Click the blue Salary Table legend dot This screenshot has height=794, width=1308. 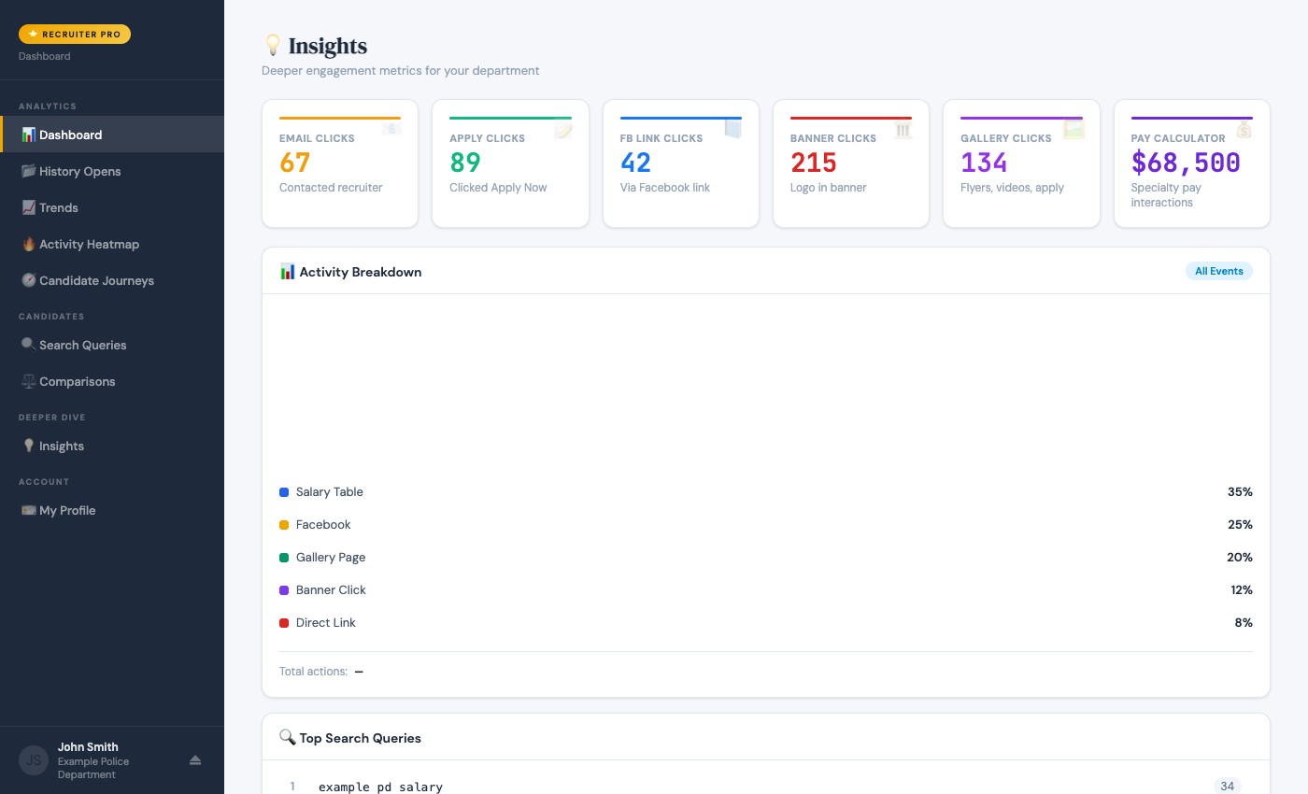pyautogui.click(x=282, y=491)
